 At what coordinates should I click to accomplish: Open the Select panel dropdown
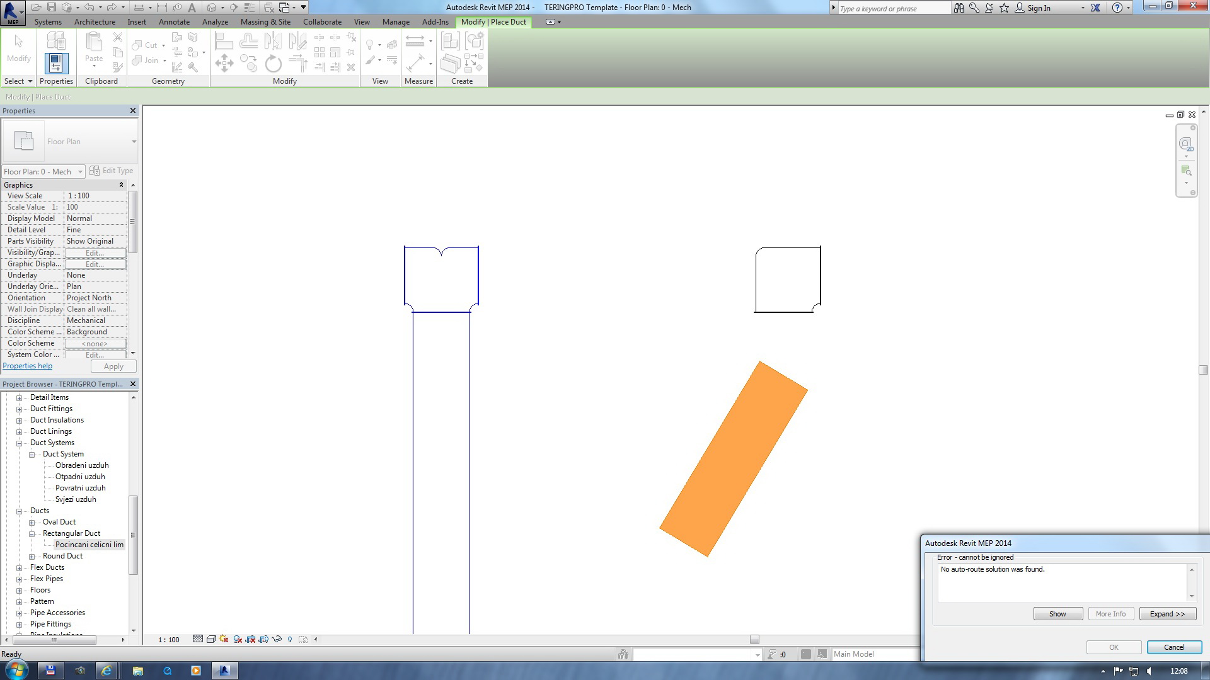pos(18,81)
